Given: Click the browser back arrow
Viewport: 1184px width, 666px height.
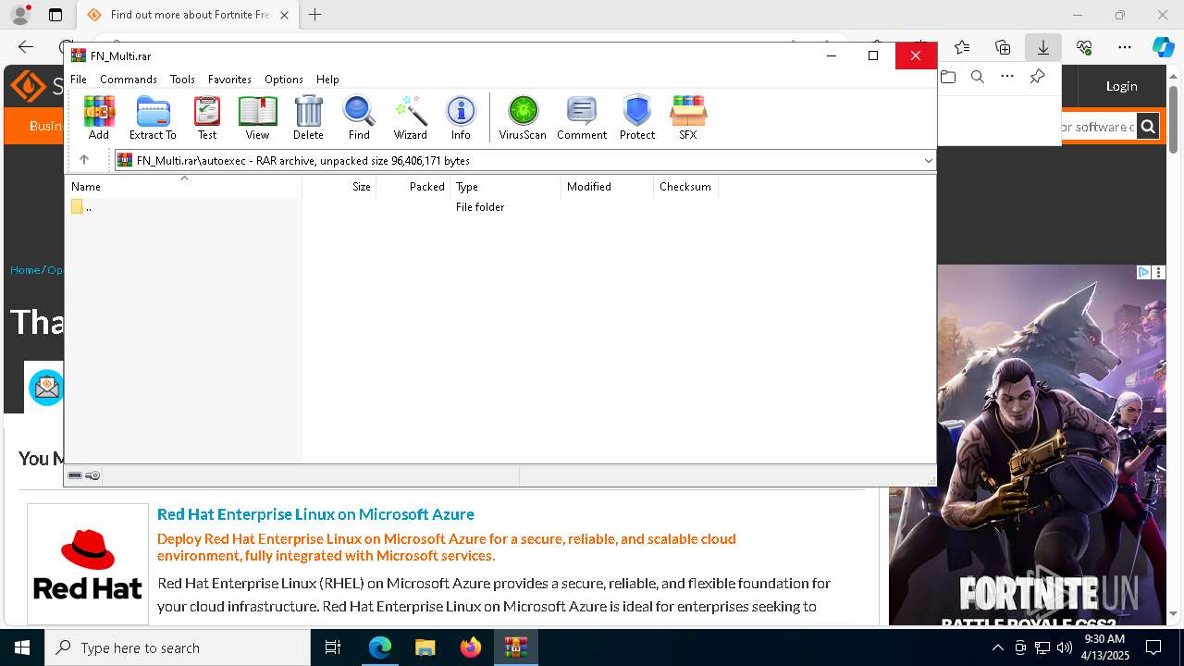Looking at the screenshot, I should 26,47.
